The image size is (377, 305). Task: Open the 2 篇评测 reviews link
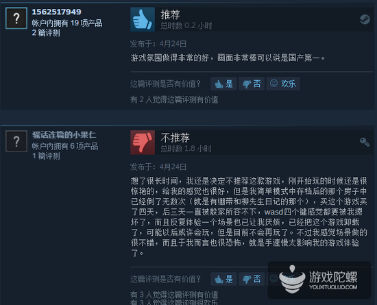point(46,33)
